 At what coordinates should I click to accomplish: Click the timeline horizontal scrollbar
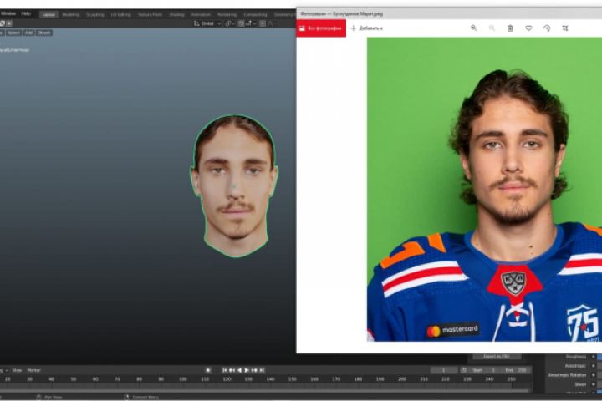pyautogui.click(x=265, y=390)
